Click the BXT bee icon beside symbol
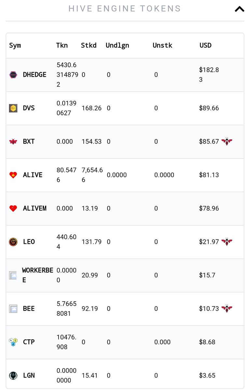 tap(13, 142)
